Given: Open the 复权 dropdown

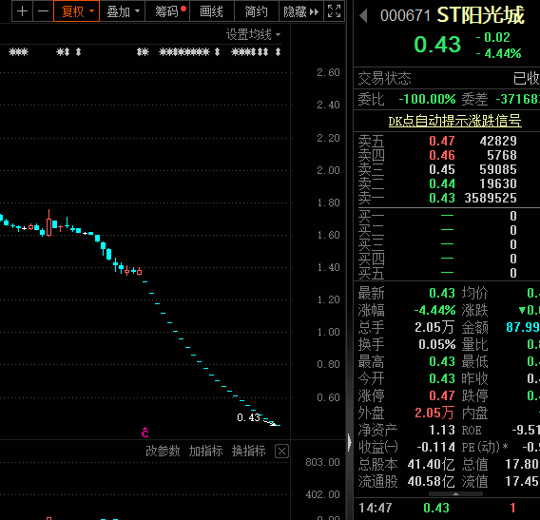Looking at the screenshot, I should click(x=76, y=11).
